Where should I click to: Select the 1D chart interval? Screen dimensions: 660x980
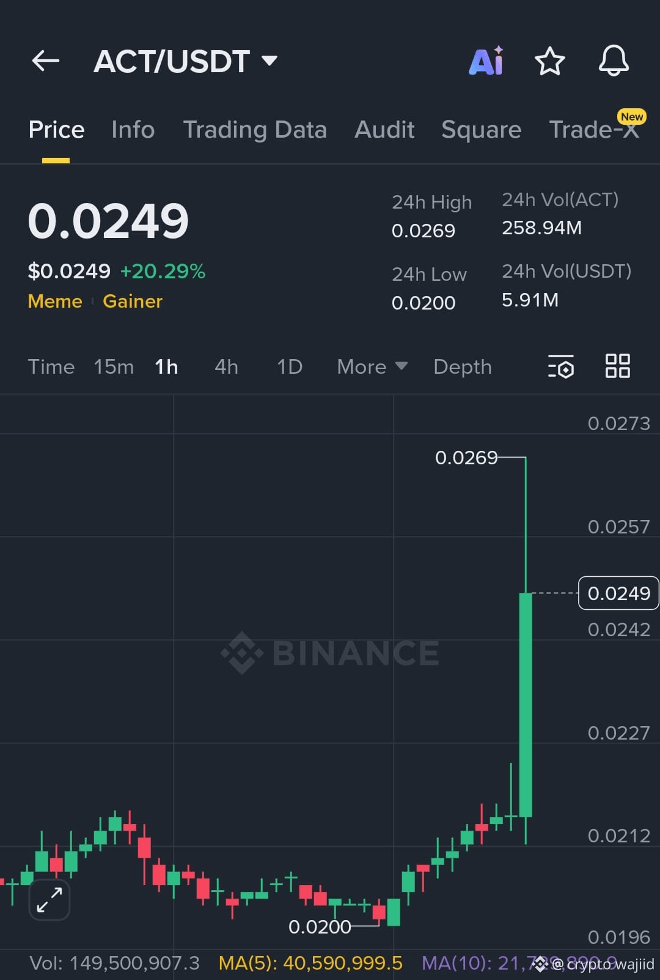point(290,366)
